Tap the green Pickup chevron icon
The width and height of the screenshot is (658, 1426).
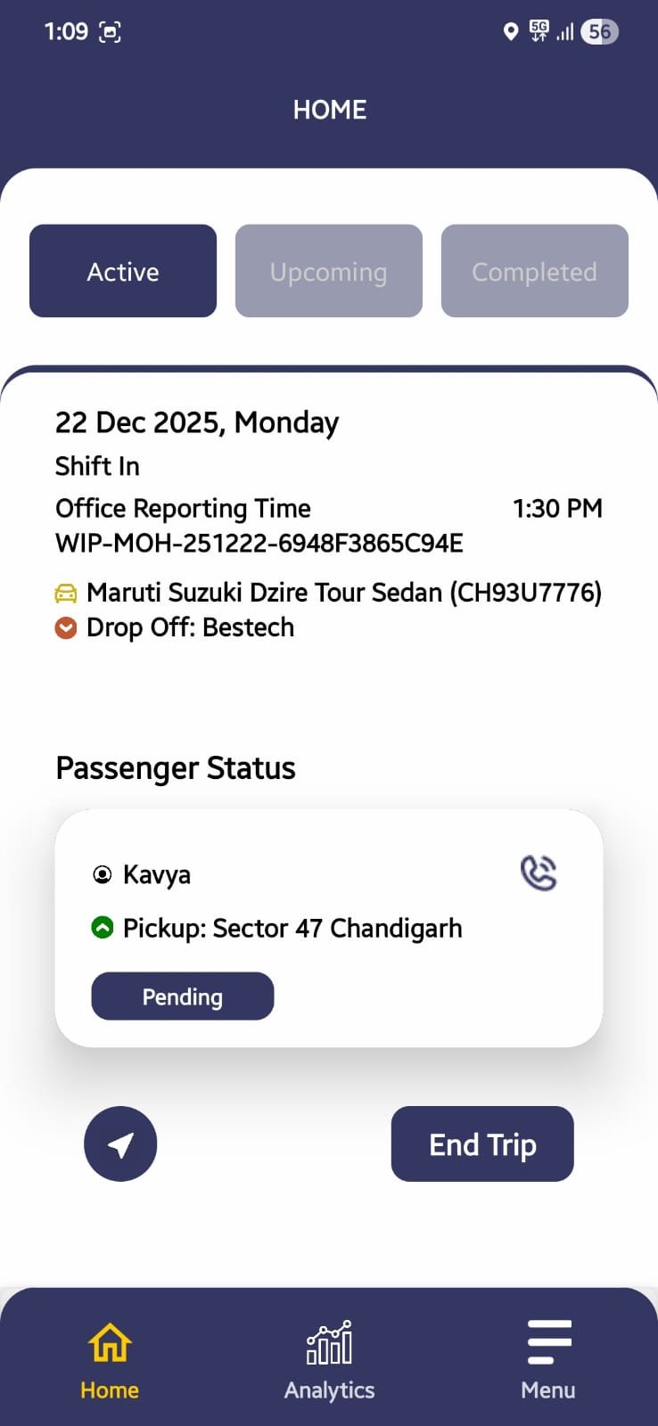(103, 929)
